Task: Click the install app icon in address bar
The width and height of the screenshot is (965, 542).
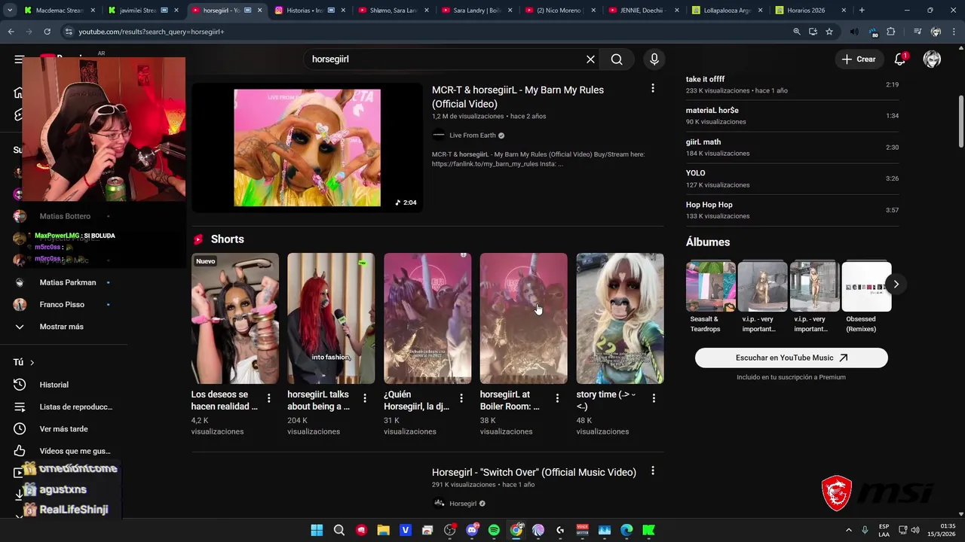Action: [x=813, y=32]
